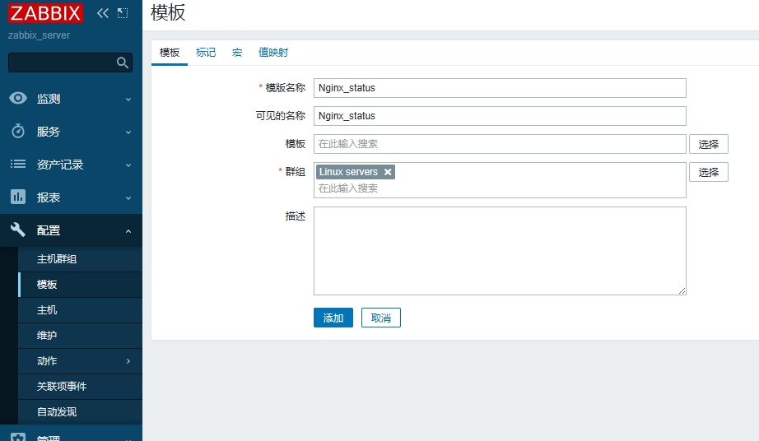Click the list icon for 资产记录
This screenshot has height=441, width=759.
(x=18, y=165)
